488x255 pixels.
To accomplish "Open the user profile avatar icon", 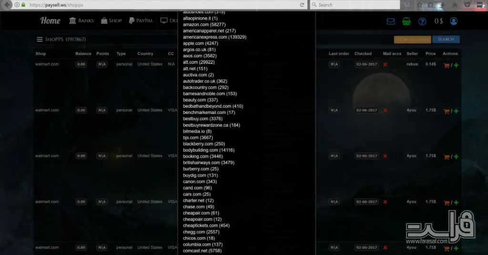I will (x=454, y=21).
